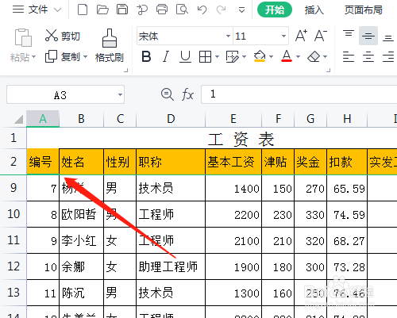Expand the draw border dropdown arrow
The image size is (397, 318).
coord(244,56)
